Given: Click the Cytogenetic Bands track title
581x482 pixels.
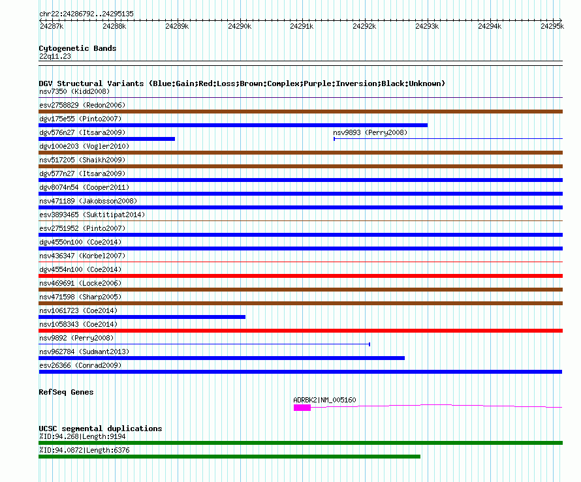Looking at the screenshot, I should [78, 48].
